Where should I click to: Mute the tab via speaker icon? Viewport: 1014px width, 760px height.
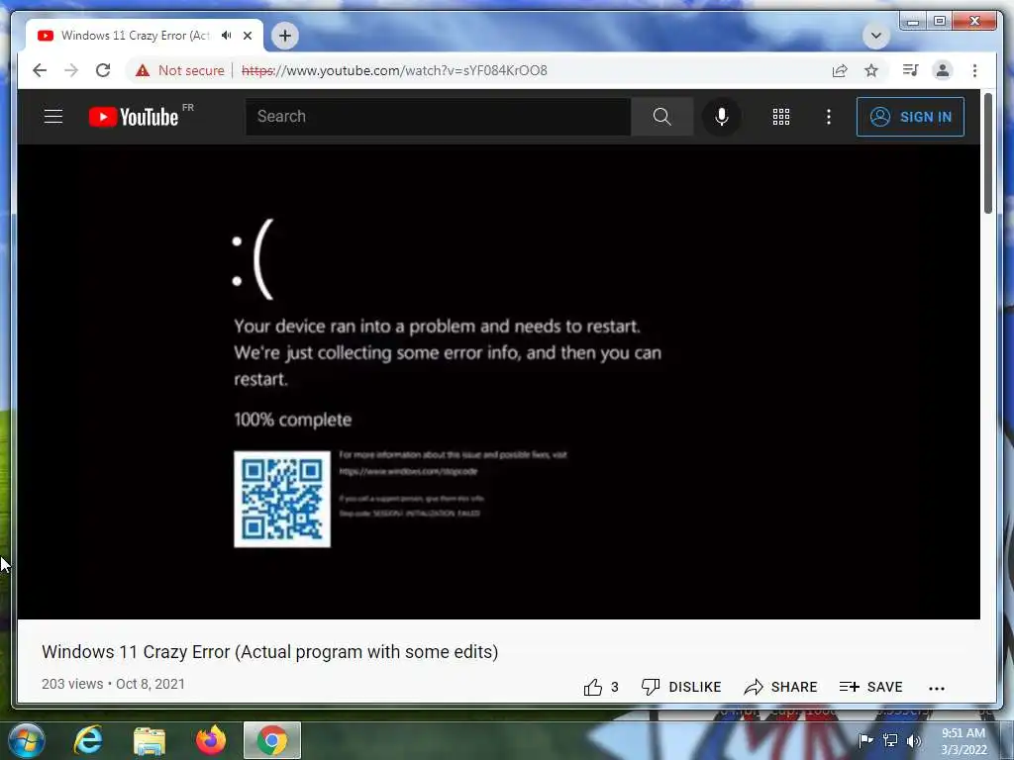click(226, 36)
